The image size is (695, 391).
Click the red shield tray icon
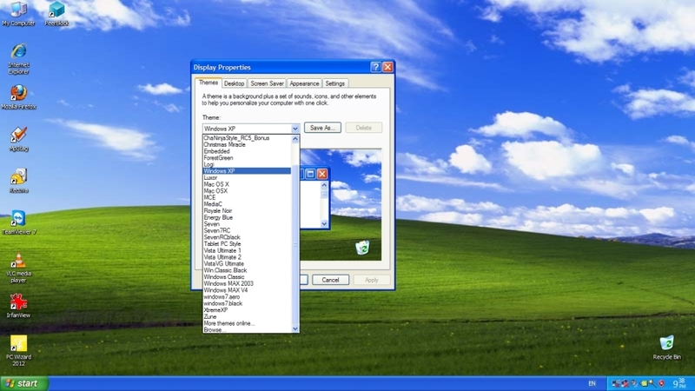pyautogui.click(x=661, y=383)
